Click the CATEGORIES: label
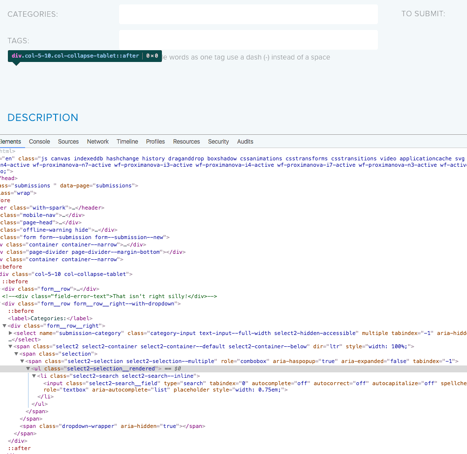Image resolution: width=467 pixels, height=454 pixels. pos(33,14)
